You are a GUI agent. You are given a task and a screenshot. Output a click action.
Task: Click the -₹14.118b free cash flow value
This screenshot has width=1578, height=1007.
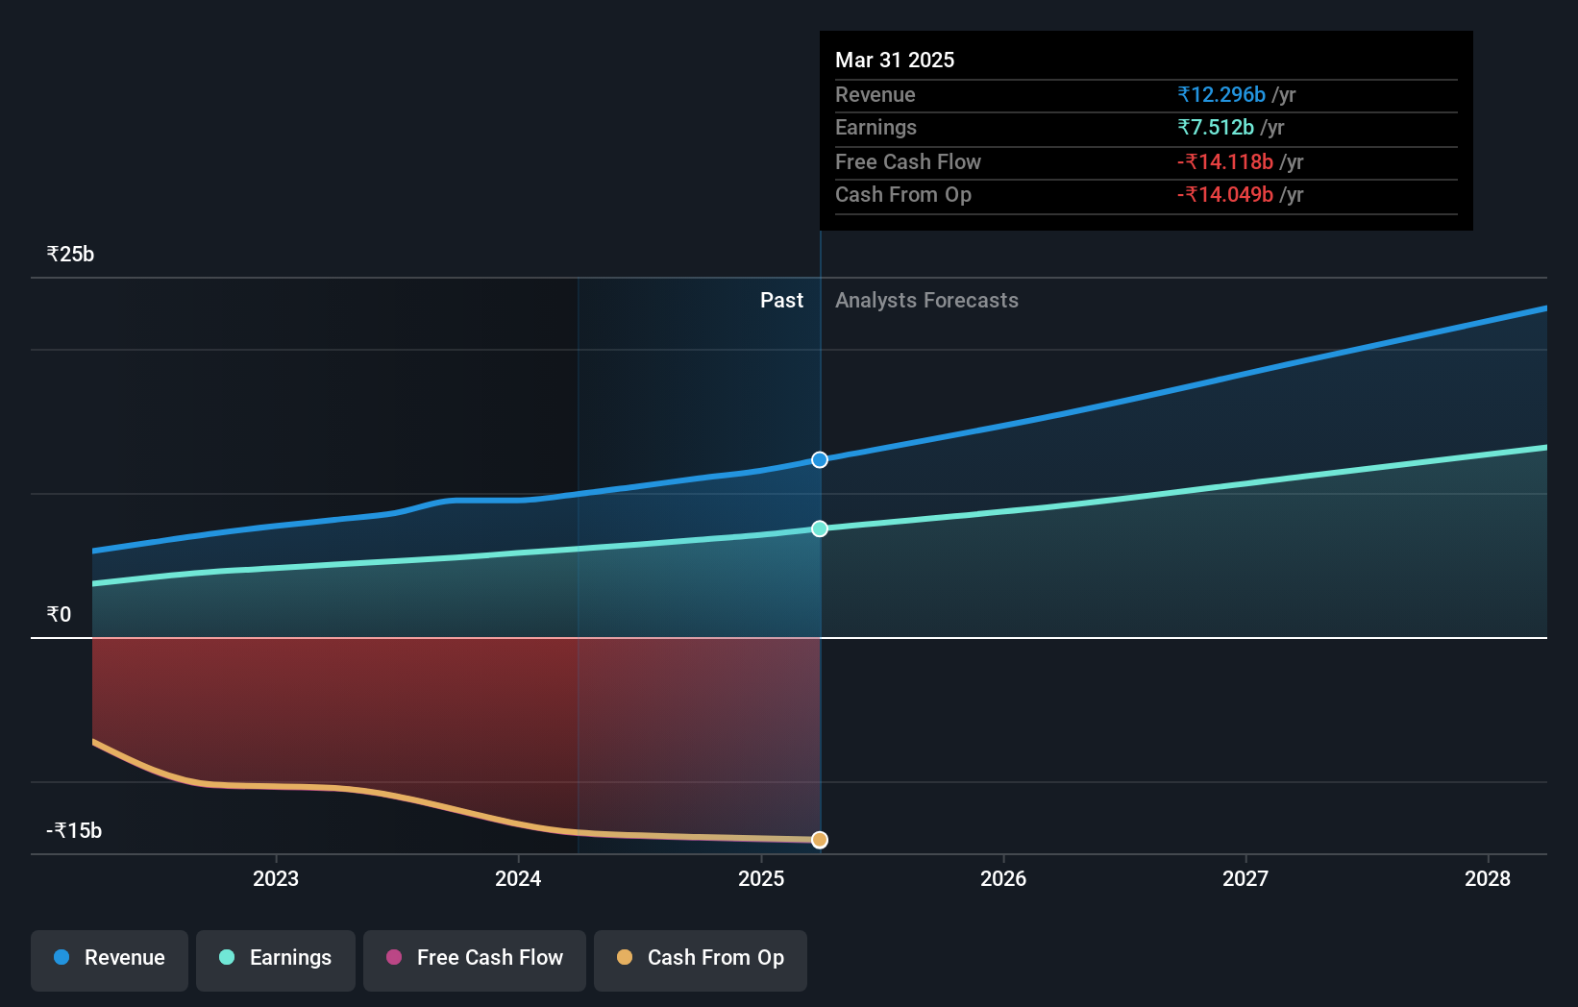(1225, 162)
